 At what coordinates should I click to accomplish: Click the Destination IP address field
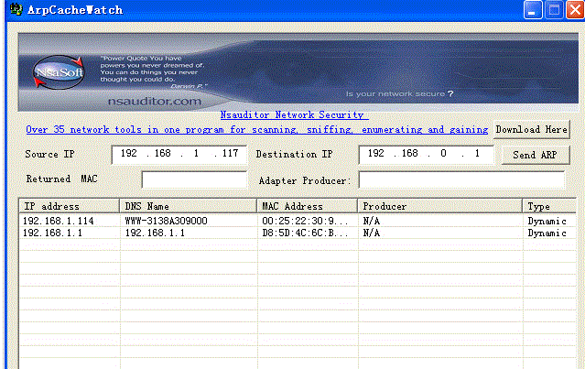coord(426,154)
